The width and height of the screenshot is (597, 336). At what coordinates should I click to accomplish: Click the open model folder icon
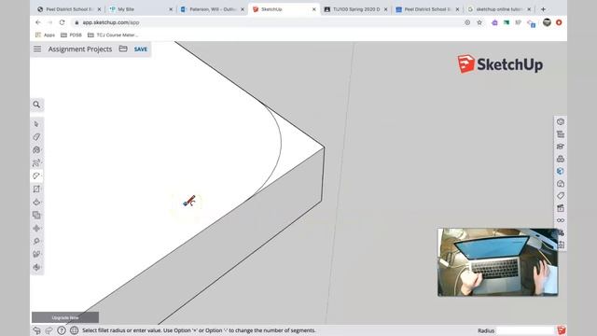point(123,49)
